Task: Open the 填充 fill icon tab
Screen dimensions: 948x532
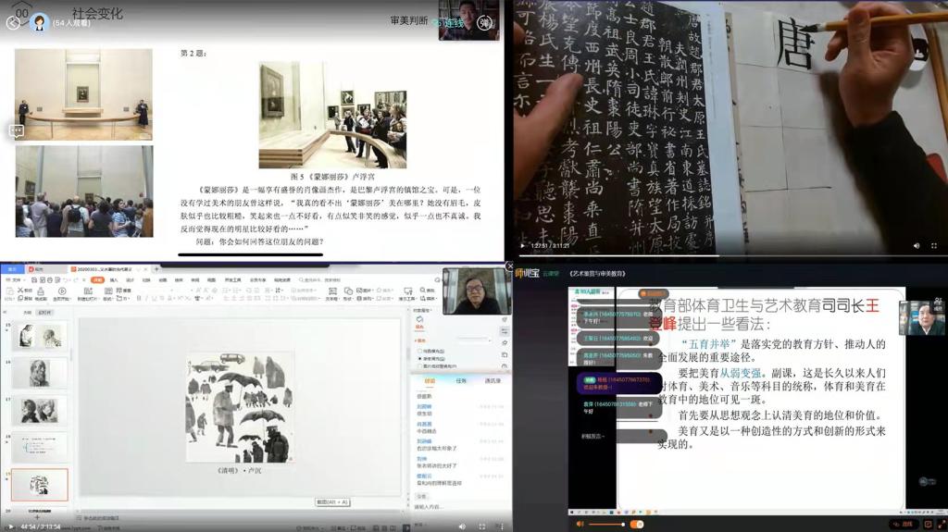Action: pos(419,322)
